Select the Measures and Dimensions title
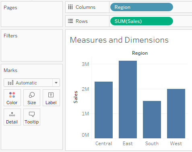The width and height of the screenshot is (192, 152). [119, 40]
